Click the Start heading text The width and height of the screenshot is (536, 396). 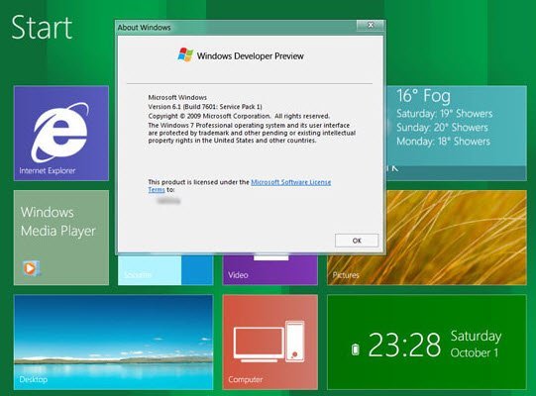click(x=42, y=28)
